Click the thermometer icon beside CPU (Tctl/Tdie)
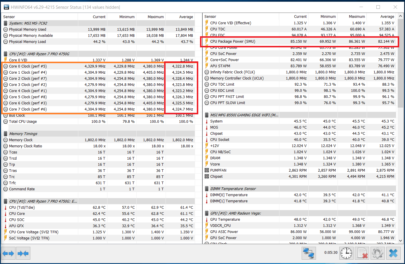405x264 pixels. click(x=6, y=207)
